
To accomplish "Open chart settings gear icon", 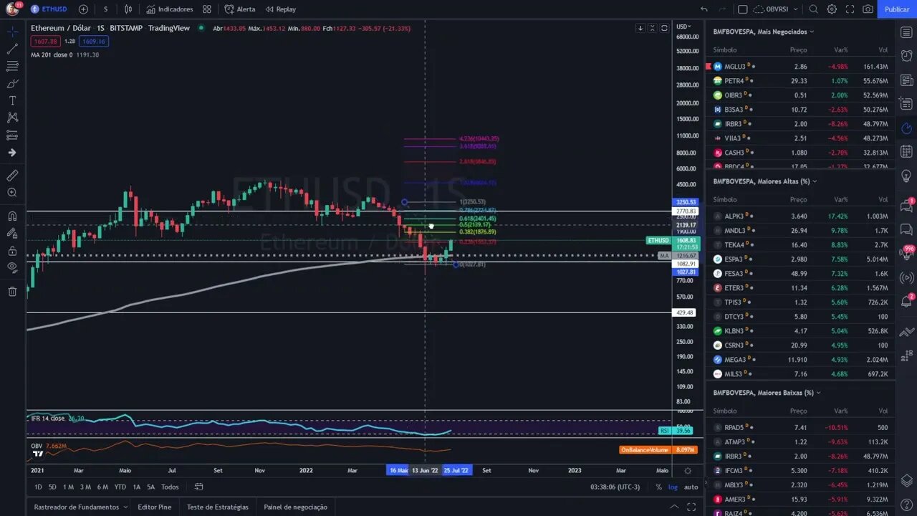I will point(832,9).
